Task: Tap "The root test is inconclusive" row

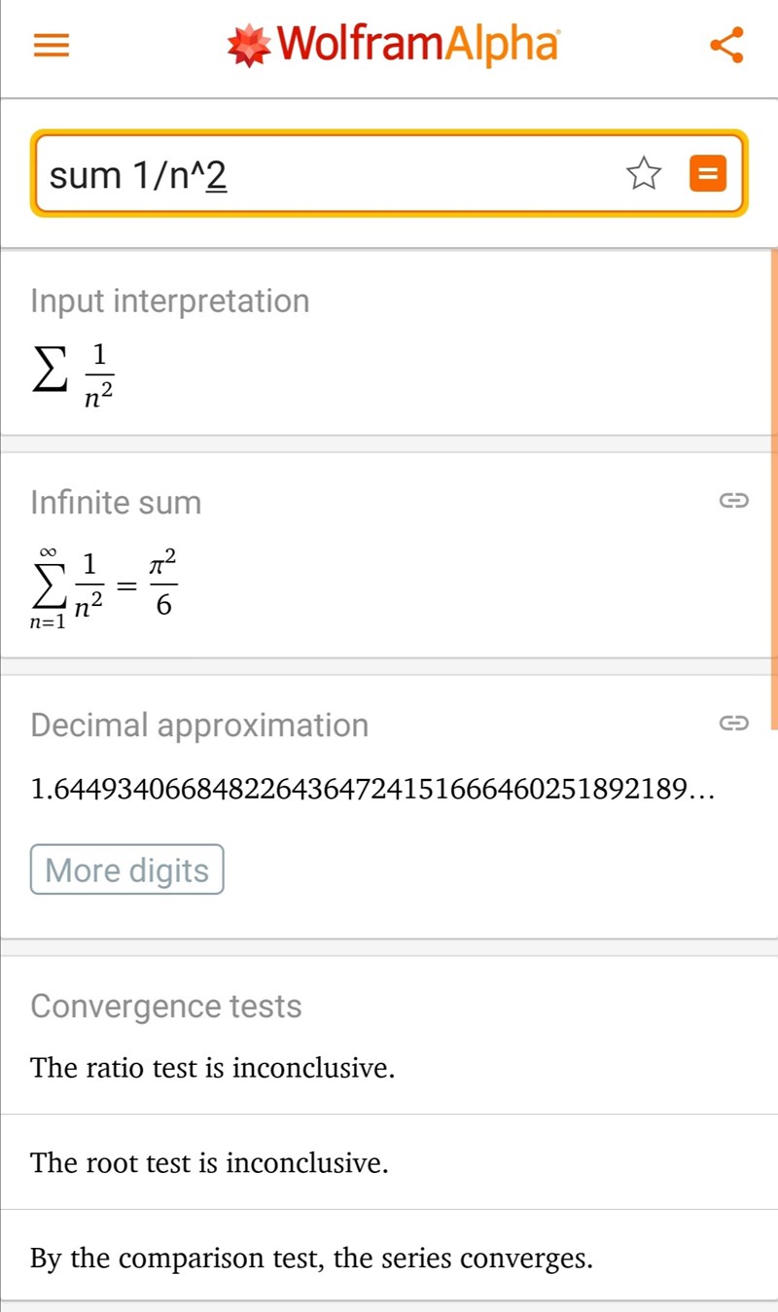Action: pos(210,1162)
